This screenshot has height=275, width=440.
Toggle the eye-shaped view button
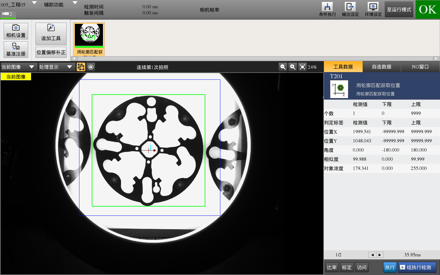click(x=91, y=67)
